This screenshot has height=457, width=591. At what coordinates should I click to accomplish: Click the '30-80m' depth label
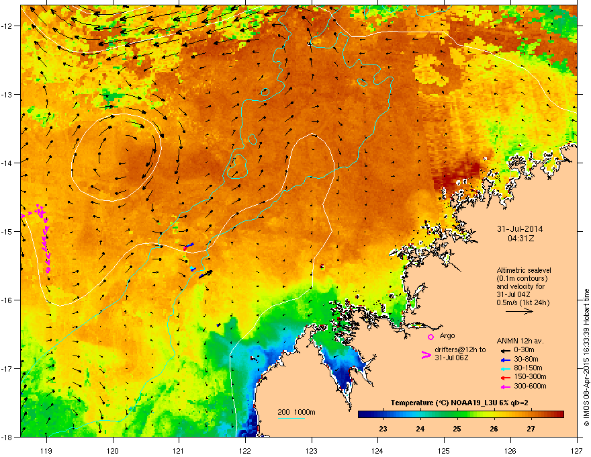tap(526, 359)
